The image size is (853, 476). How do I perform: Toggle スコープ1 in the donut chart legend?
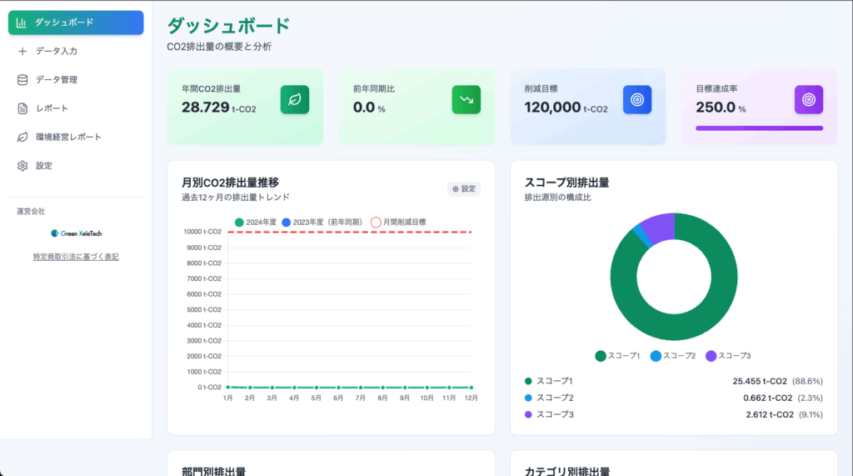(x=617, y=356)
